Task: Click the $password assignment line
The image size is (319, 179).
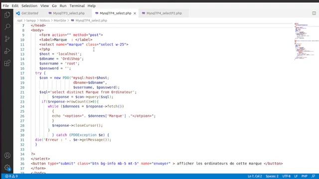Action: point(55,68)
